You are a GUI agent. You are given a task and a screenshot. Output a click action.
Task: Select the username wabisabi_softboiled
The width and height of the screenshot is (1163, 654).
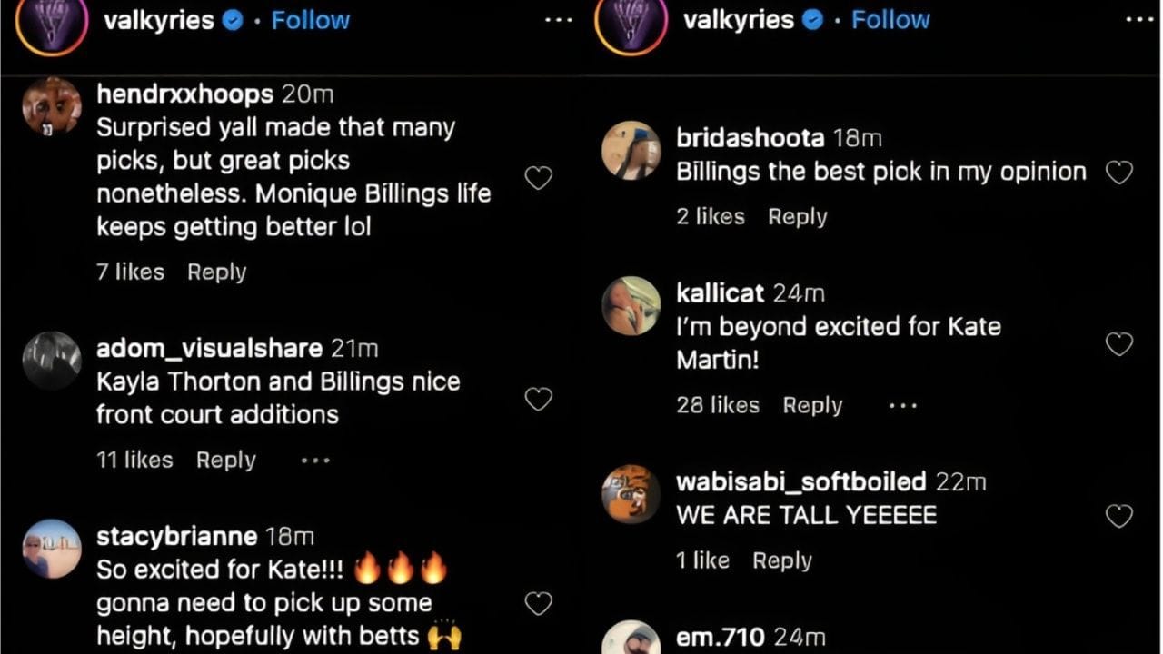pyautogui.click(x=800, y=481)
